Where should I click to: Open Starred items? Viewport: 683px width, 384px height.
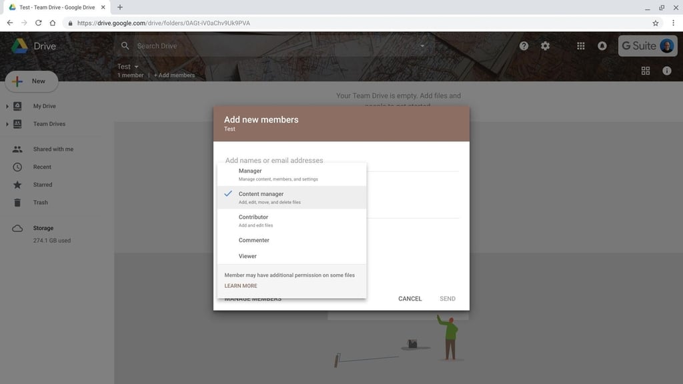point(43,185)
